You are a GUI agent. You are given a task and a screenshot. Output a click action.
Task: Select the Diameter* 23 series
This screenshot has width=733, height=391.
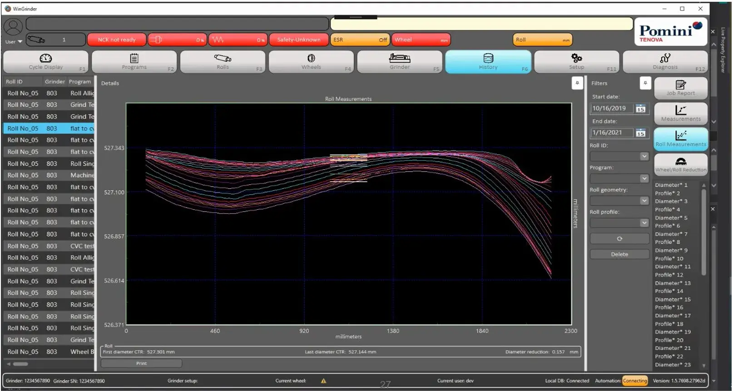[x=673, y=365]
